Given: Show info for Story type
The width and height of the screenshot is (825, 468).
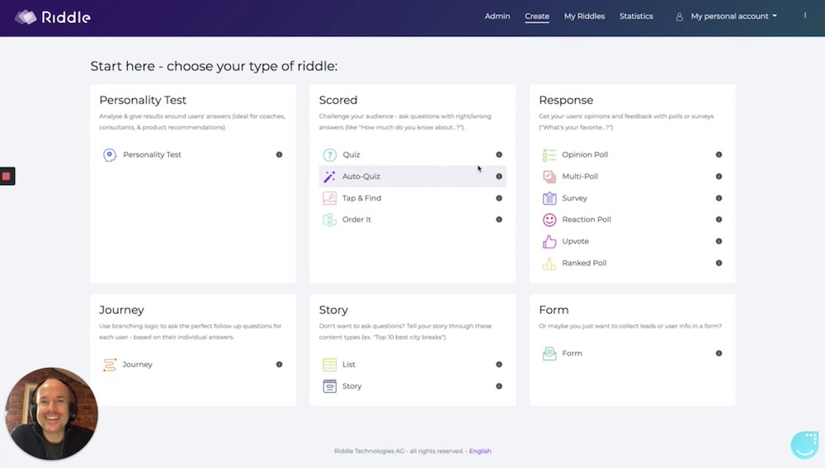Looking at the screenshot, I should click(x=499, y=386).
